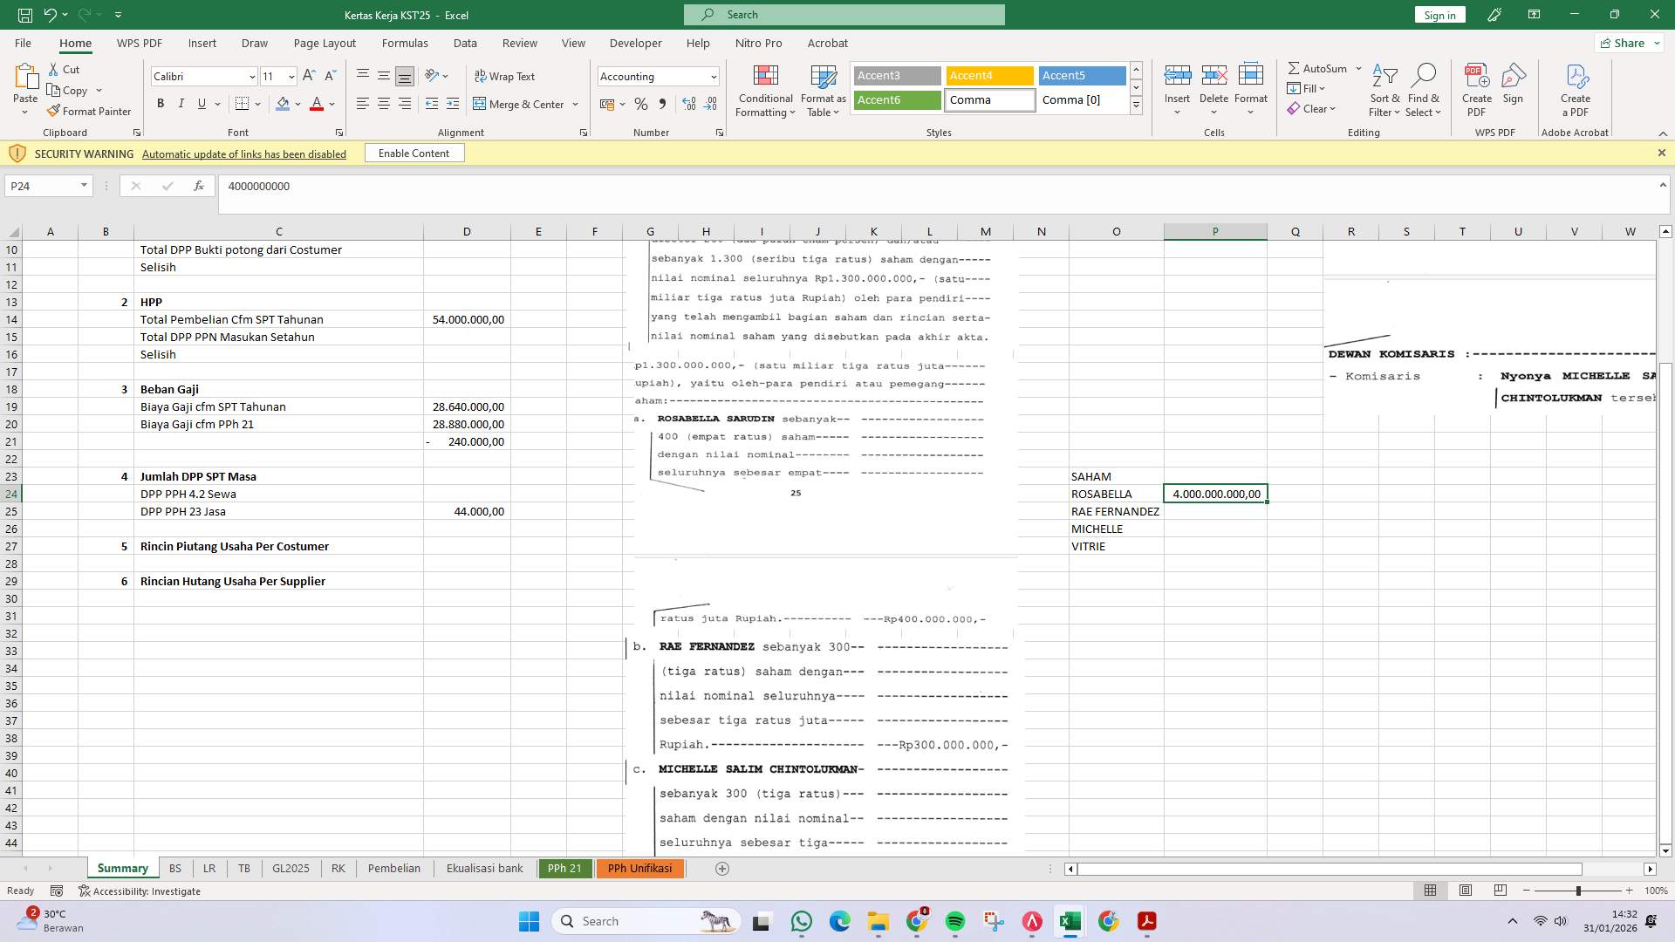The image size is (1675, 942).
Task: Select the Format Painter tool
Action: point(90,111)
